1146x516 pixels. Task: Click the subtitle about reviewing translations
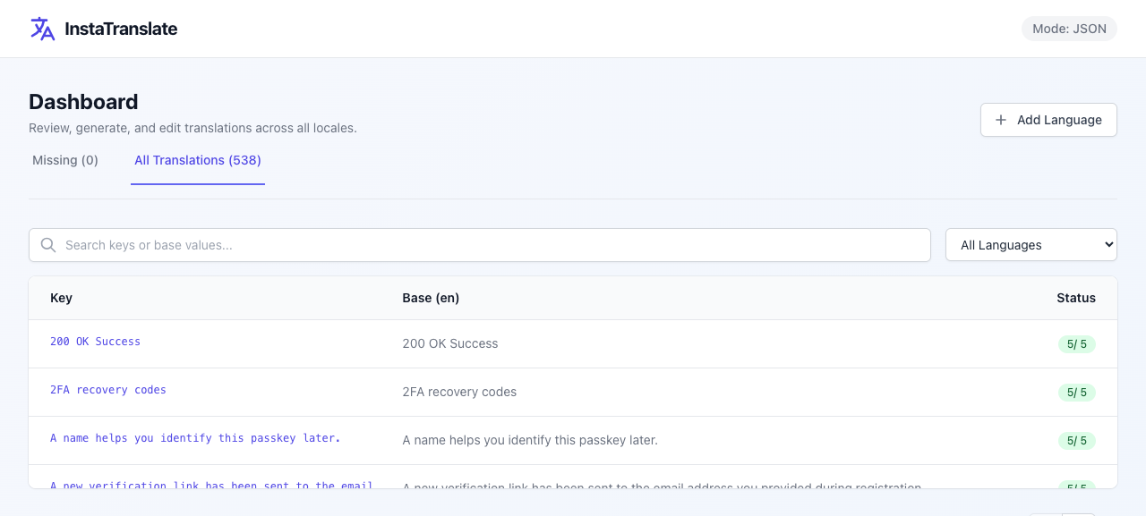pos(192,128)
